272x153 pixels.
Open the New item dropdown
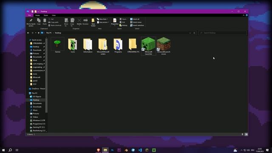[102, 19]
